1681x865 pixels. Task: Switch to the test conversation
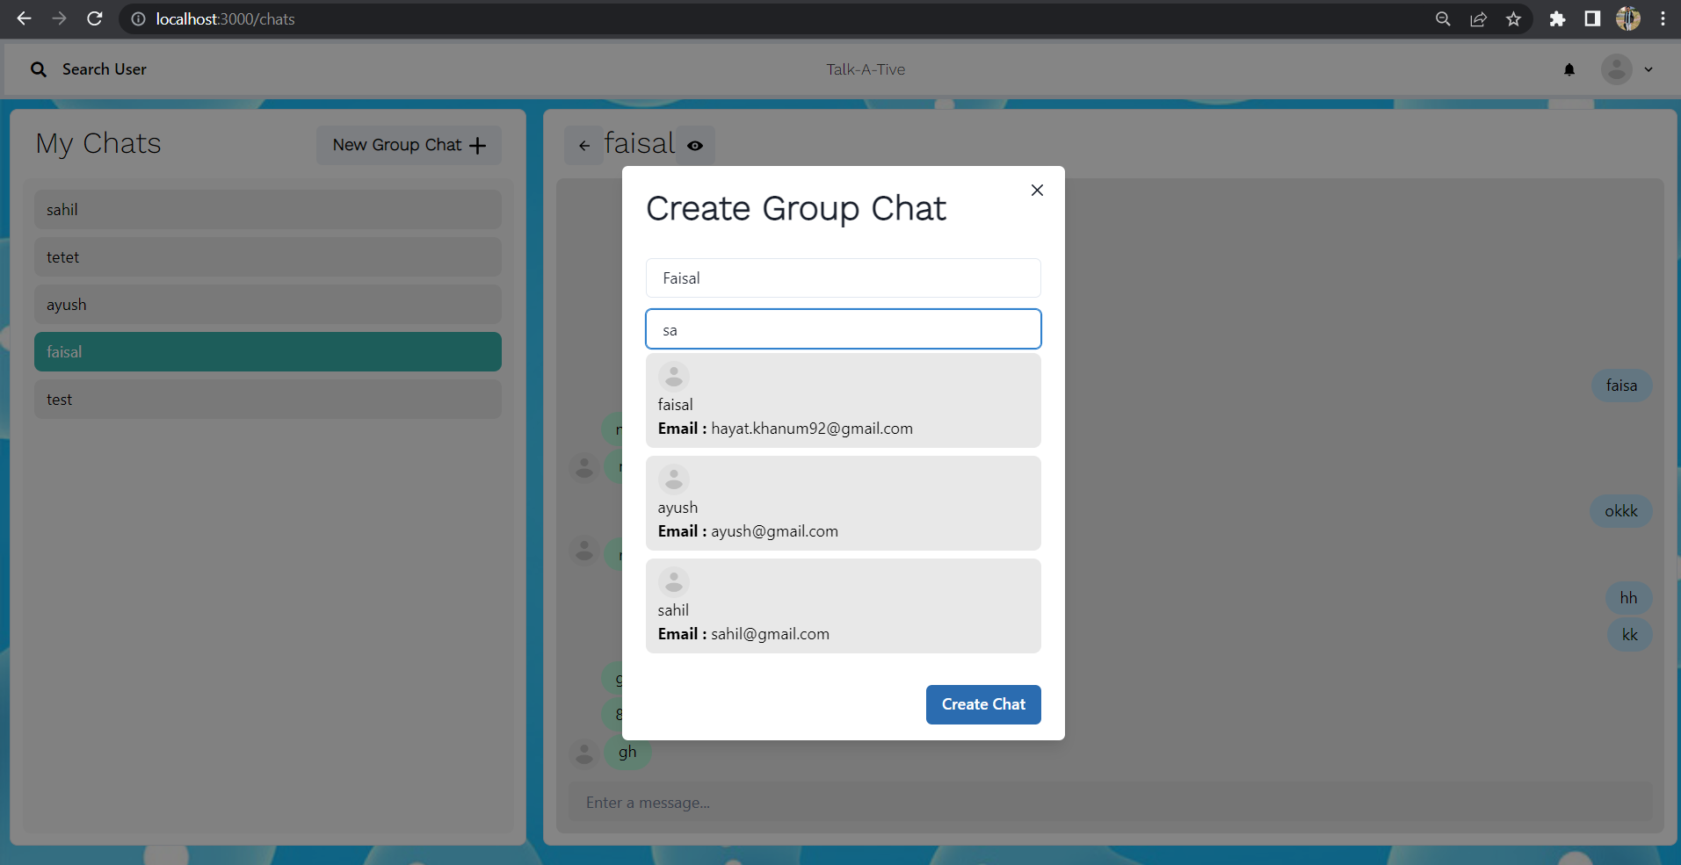[x=267, y=399]
